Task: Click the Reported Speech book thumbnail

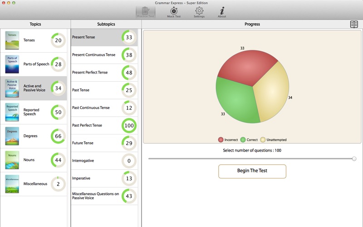Action: pyautogui.click(x=12, y=112)
